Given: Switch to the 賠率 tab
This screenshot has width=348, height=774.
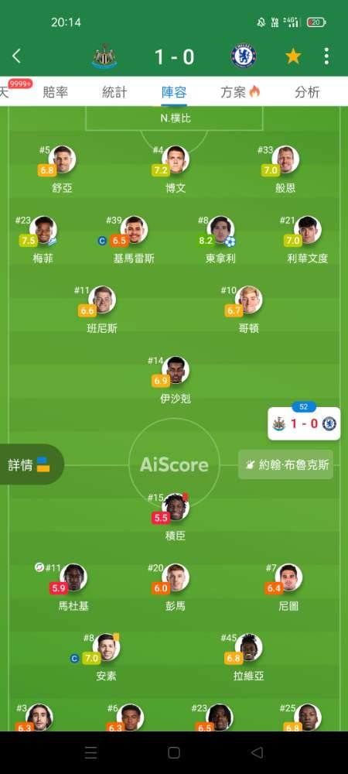Looking at the screenshot, I should tap(55, 92).
